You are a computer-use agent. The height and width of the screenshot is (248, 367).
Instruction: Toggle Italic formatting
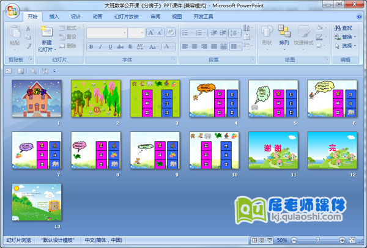101,47
